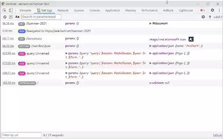Switch to the Sources tab

pos(79,10)
